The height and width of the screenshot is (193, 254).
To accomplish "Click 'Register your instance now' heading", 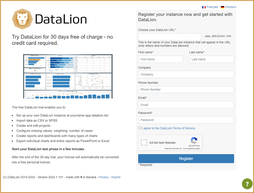I will coord(185,17).
